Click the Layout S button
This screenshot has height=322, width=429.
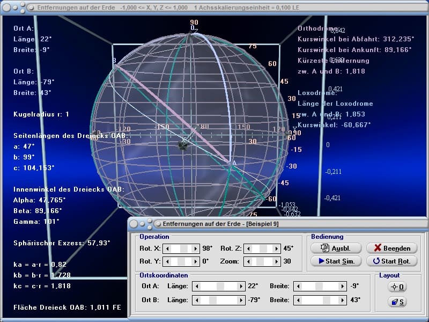pyautogui.click(x=397, y=302)
